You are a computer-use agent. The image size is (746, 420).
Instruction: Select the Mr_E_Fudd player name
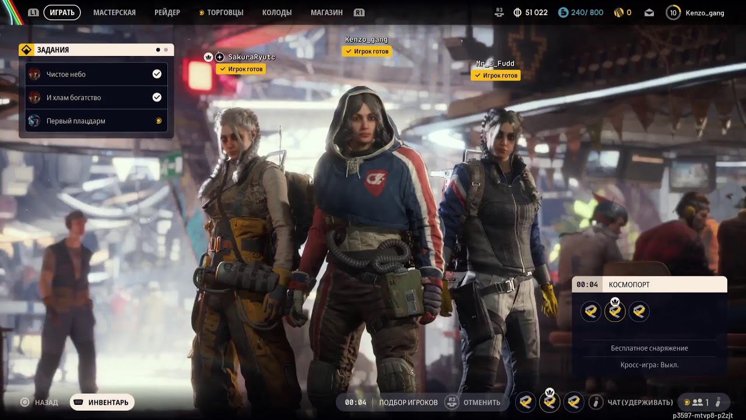click(x=495, y=64)
